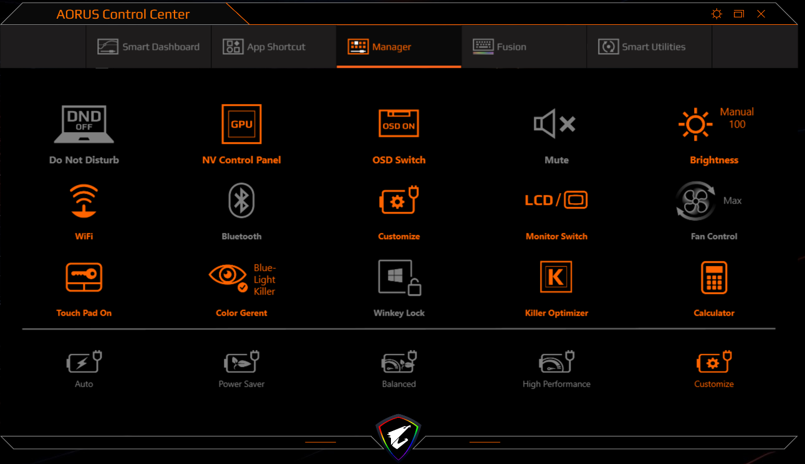Select the Manager tab
805x464 pixels.
coord(399,47)
